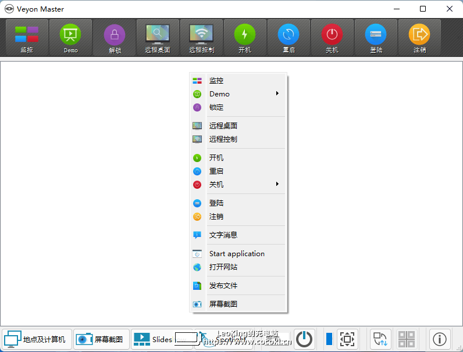463x352 pixels.
Task: Choose 文字消息 in the context menu
Action: click(238, 235)
